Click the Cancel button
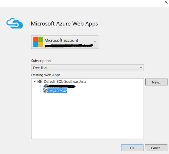Screen dimensions: 169x154 (x=156, y=148)
